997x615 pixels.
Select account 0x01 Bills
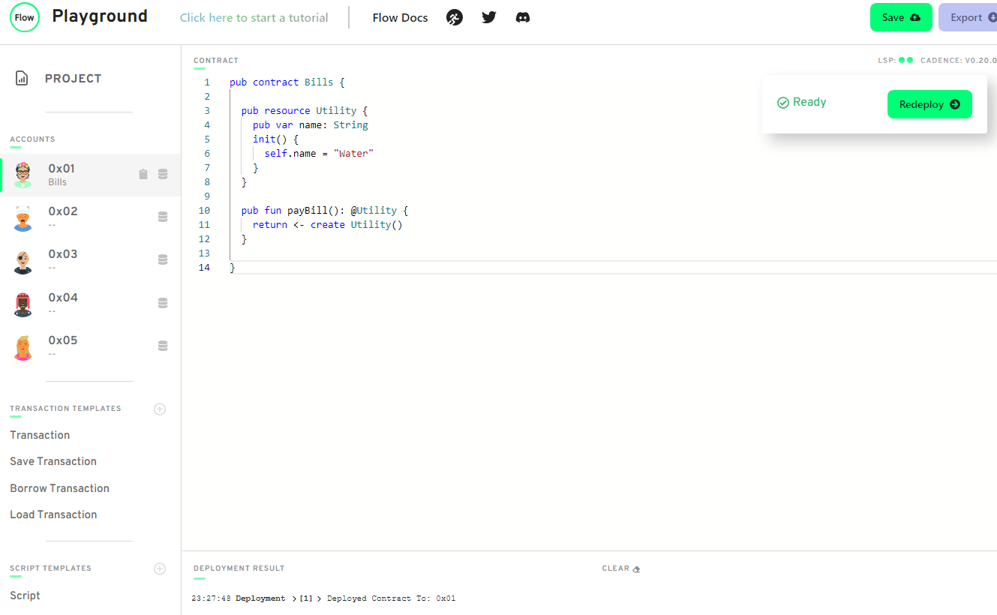(x=91, y=175)
